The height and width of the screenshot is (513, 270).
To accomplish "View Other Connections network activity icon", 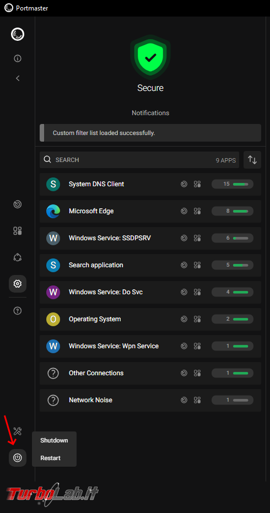I will [x=184, y=373].
